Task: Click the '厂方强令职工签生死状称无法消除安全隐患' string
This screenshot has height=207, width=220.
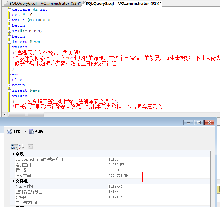Action: 65,101
